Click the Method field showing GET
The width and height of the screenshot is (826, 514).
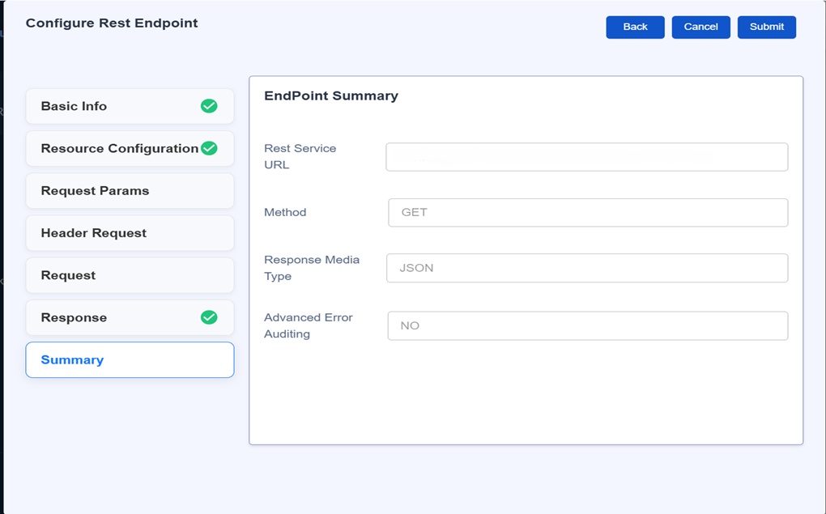pyautogui.click(x=586, y=212)
